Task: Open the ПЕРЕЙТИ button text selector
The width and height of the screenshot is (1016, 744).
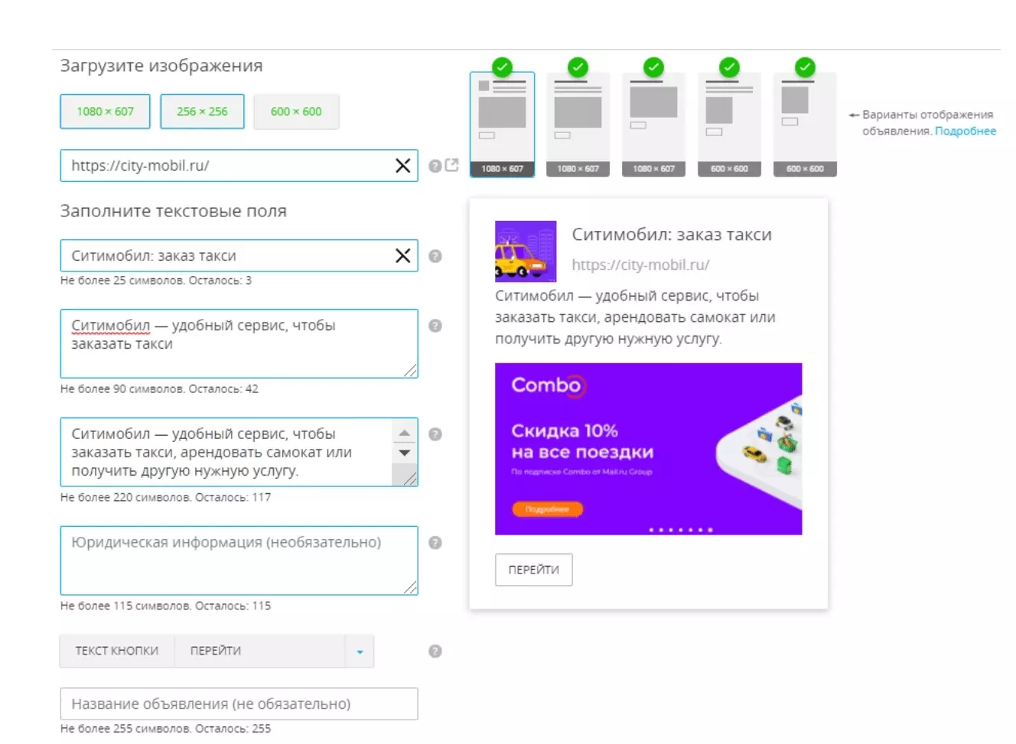Action: pos(260,651)
